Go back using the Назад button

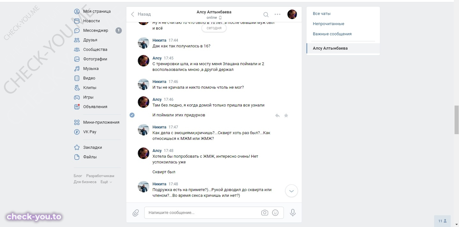(141, 14)
